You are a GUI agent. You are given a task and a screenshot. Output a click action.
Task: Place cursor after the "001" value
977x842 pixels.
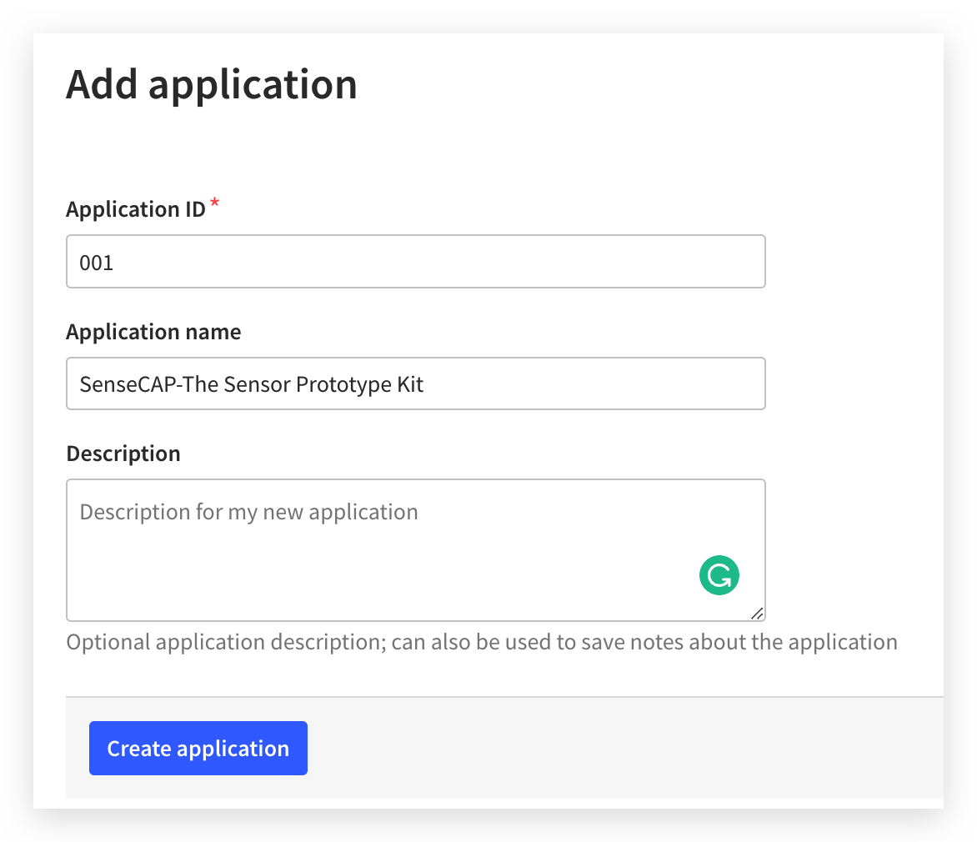pos(115,263)
